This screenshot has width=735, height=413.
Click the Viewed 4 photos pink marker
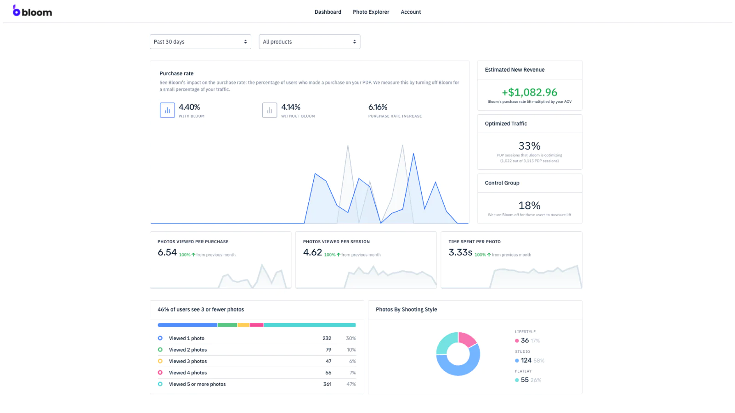160,373
